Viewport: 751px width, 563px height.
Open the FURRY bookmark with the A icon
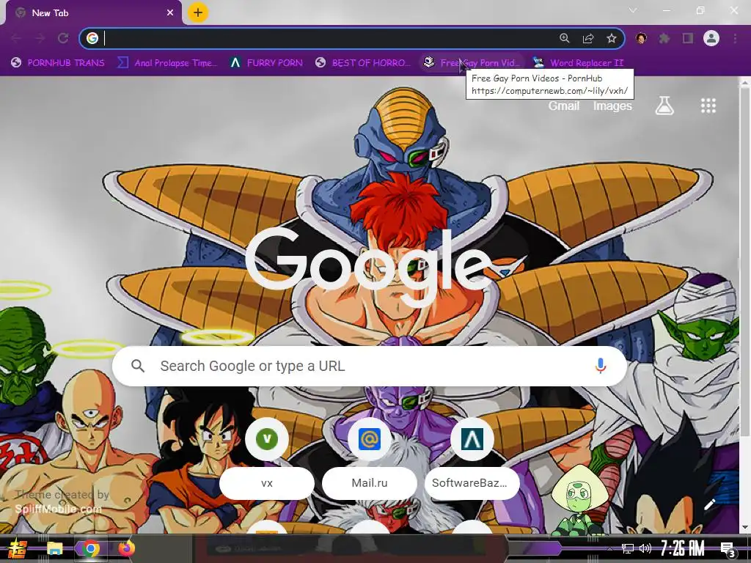coord(266,63)
